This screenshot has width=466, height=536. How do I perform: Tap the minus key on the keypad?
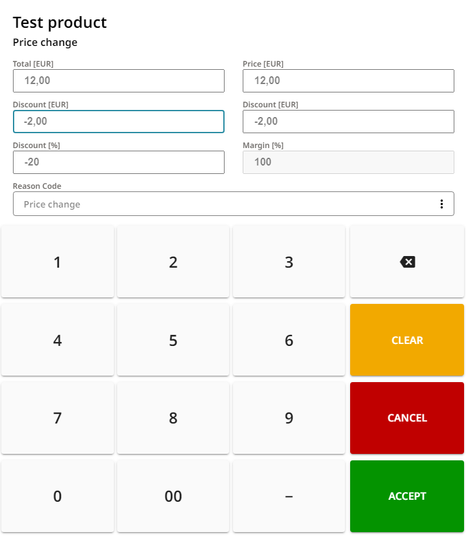click(x=289, y=496)
